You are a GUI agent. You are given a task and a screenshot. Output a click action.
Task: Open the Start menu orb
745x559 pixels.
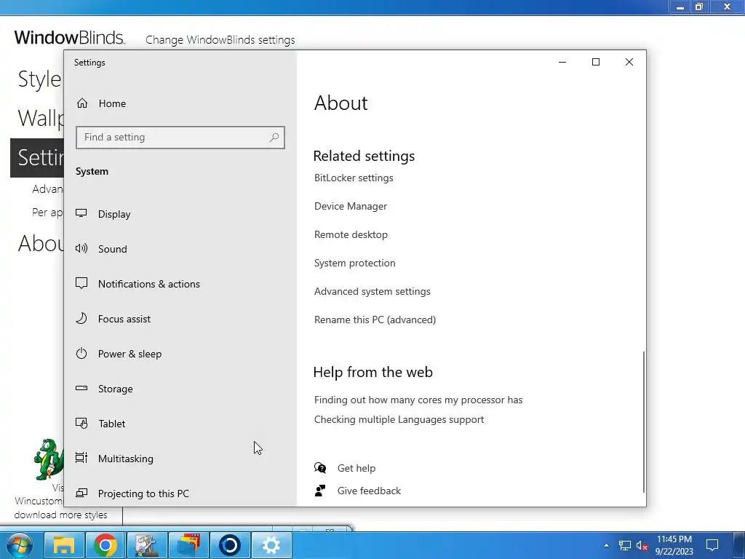tap(18, 545)
